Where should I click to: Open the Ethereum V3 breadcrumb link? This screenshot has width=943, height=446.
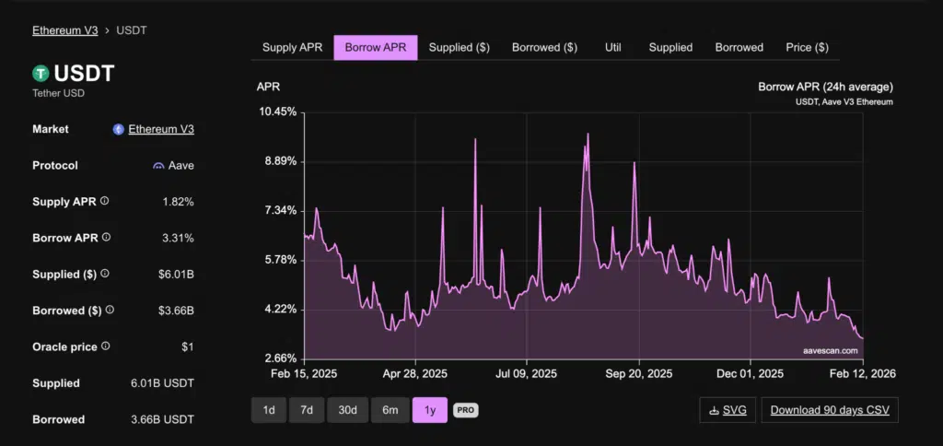click(x=64, y=30)
